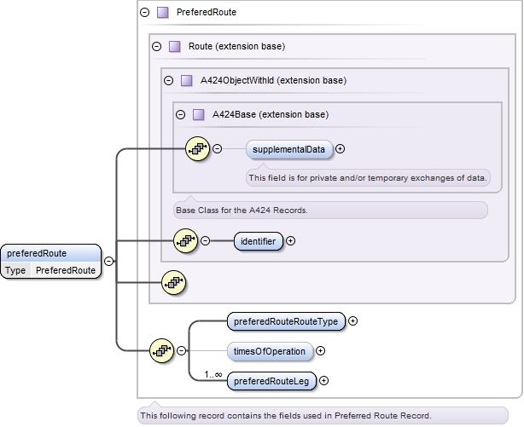The height and width of the screenshot is (427, 524).
Task: Expand the supplementalData element
Action: [x=341, y=148]
